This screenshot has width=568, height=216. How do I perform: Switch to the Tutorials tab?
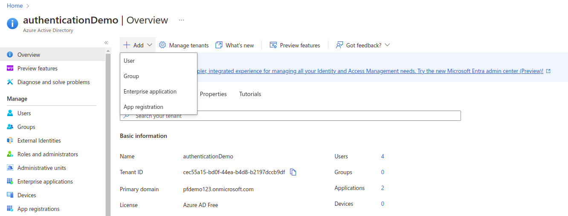coord(250,94)
